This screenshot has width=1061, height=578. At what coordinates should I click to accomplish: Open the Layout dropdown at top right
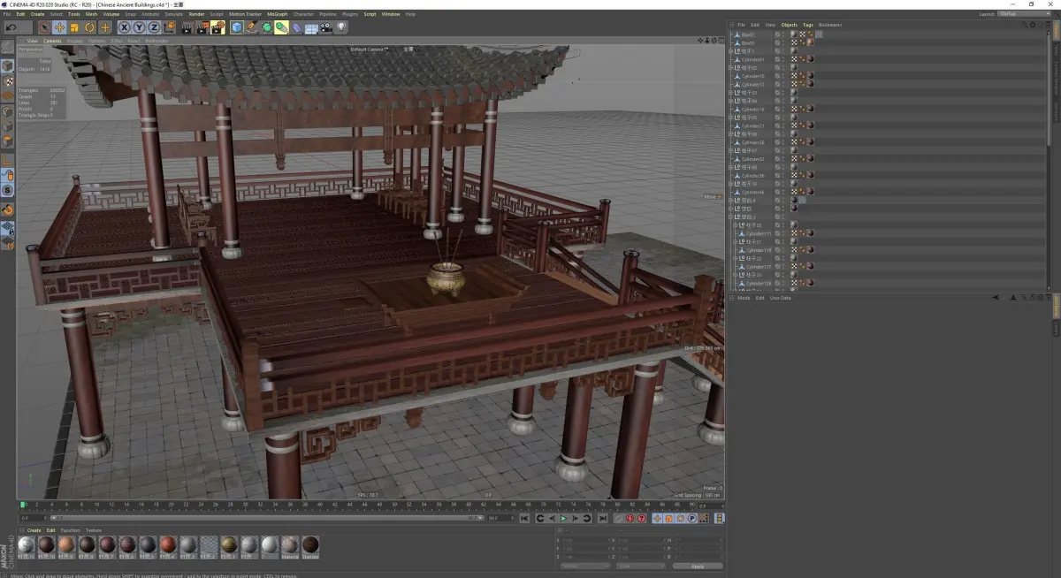1025,14
